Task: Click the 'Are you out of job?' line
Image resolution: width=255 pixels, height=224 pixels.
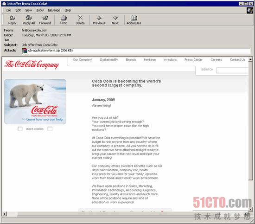Action: pyautogui.click(x=105, y=118)
